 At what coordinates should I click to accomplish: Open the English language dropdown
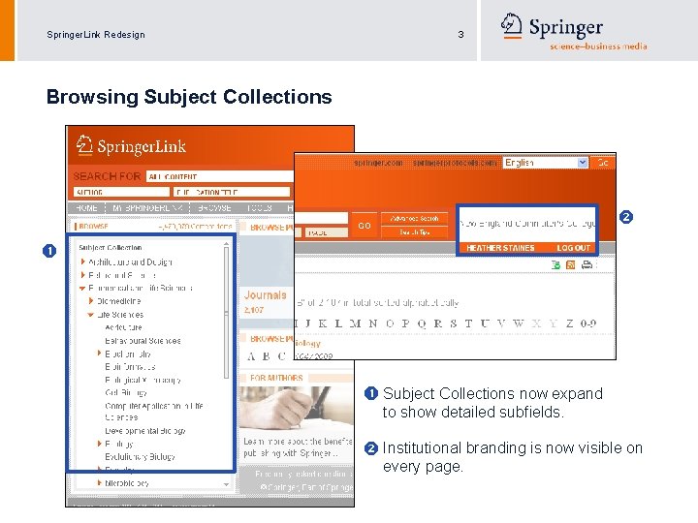546,163
